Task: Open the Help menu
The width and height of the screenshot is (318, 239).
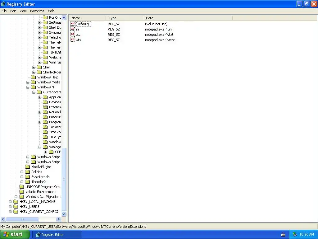Action: tap(51, 11)
